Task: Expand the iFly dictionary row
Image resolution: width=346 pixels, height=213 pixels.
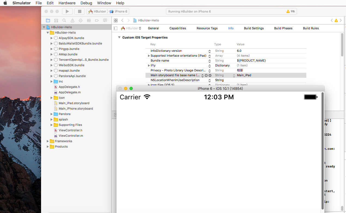Action: 149,65
